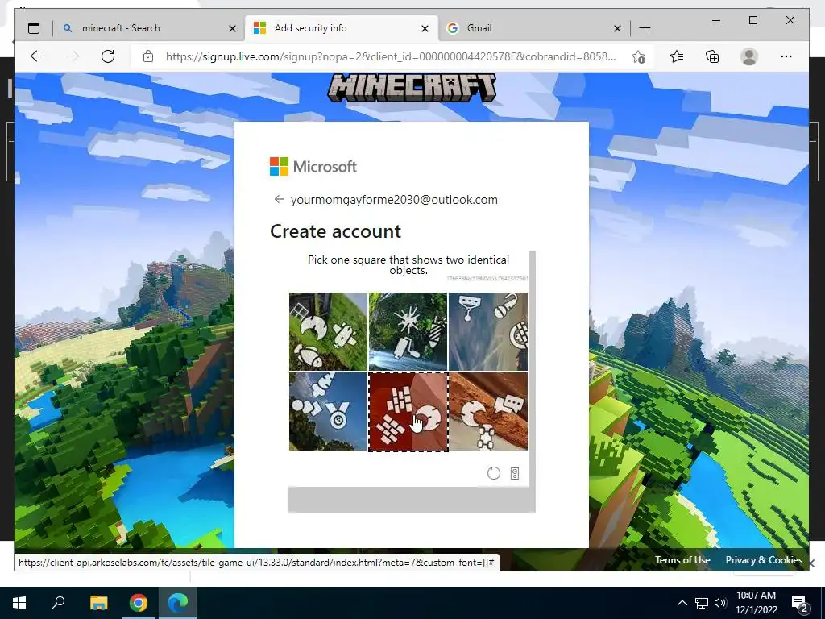The height and width of the screenshot is (619, 825).
Task: Open the volume speaker tray icon
Action: 720,603
